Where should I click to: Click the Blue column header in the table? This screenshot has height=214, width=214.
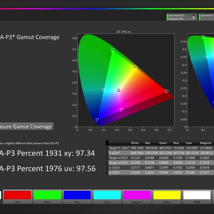176,143
